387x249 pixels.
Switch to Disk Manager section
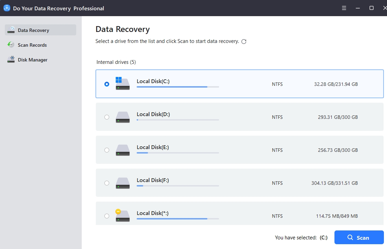[33, 60]
